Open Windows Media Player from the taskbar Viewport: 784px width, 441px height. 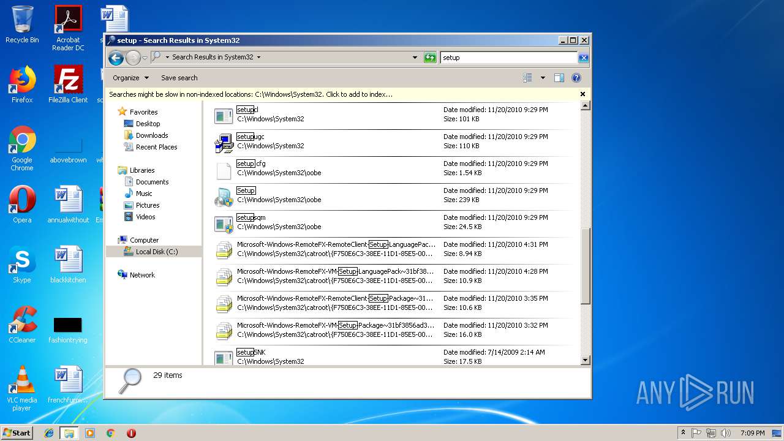[90, 433]
